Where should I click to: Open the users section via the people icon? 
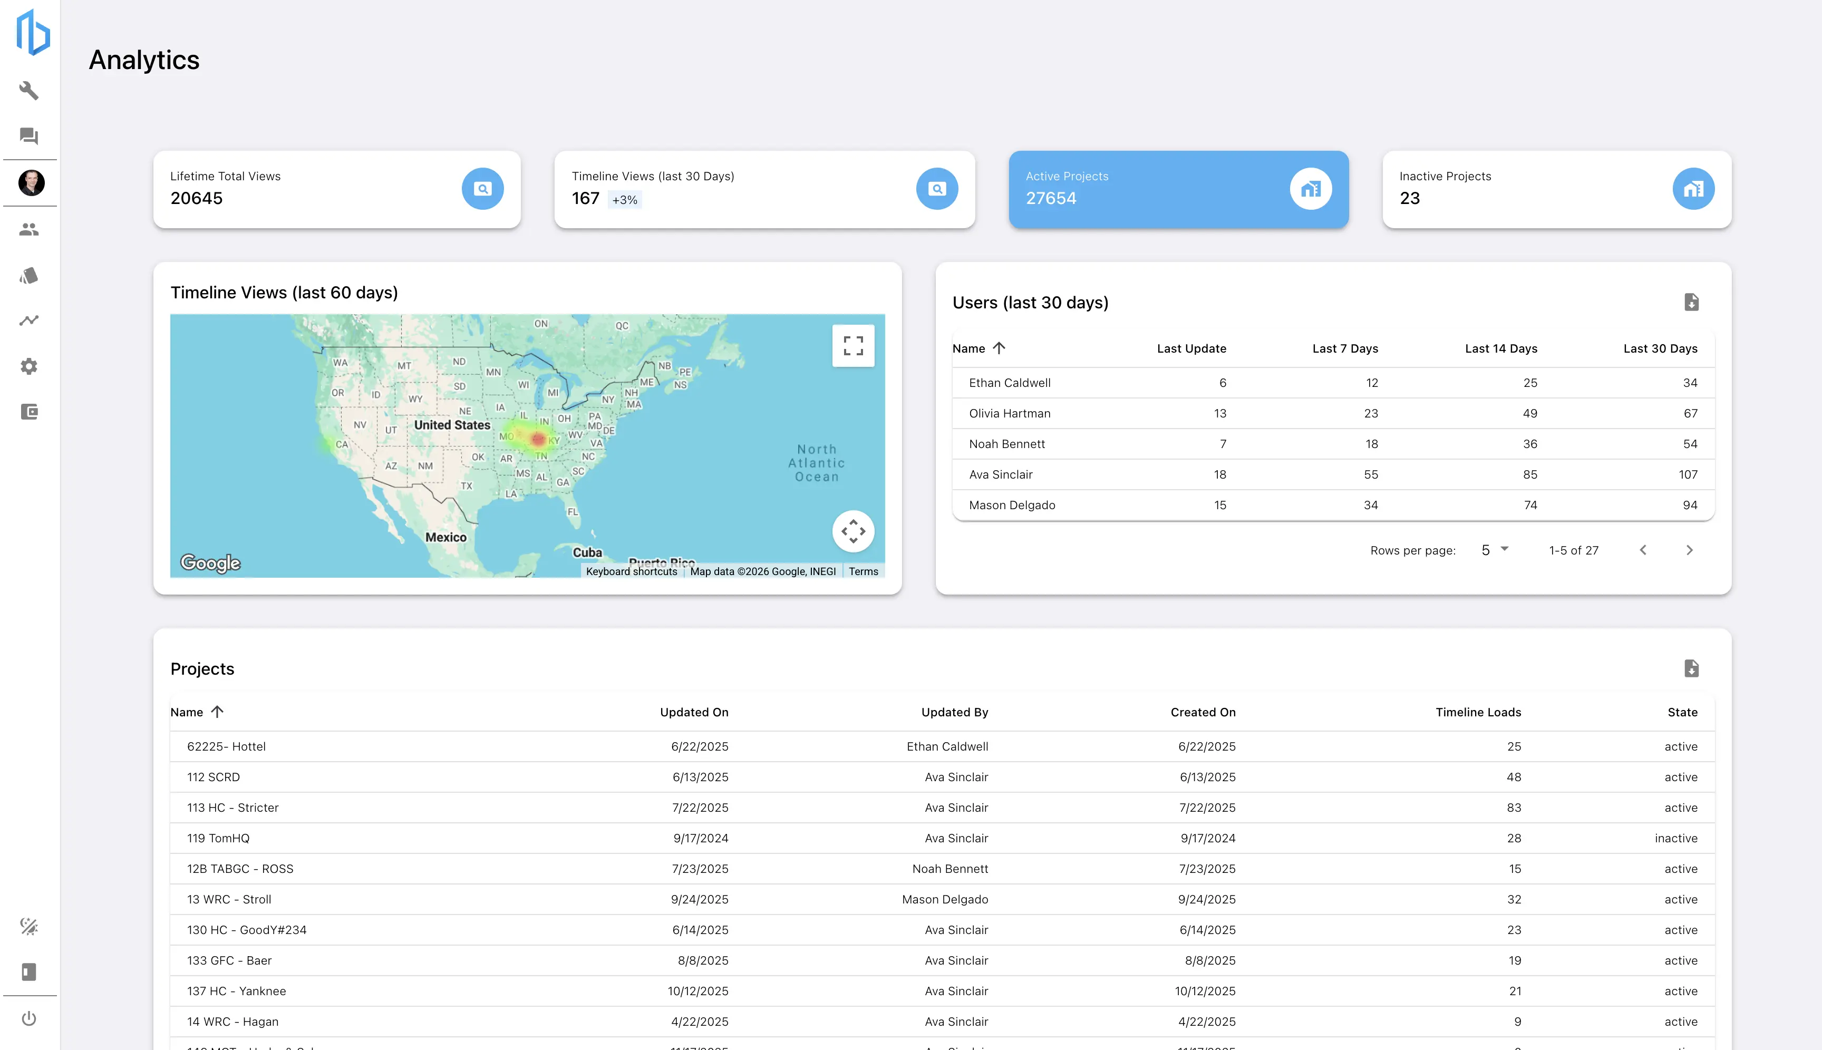[29, 229]
